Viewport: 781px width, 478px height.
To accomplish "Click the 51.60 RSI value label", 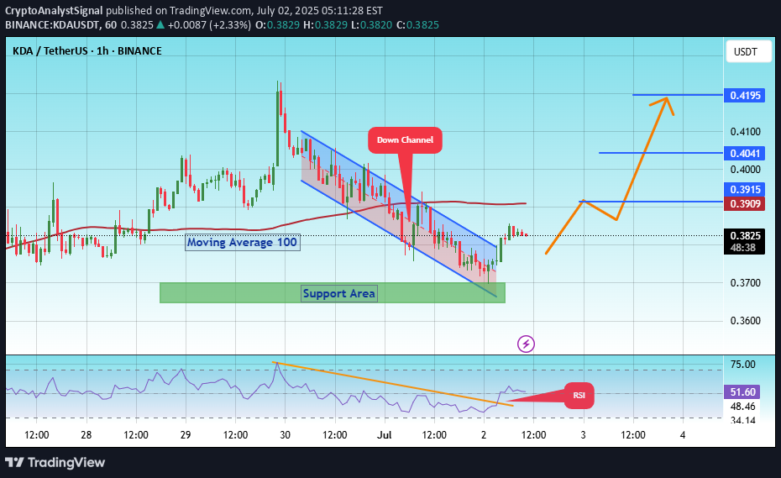I will point(742,392).
